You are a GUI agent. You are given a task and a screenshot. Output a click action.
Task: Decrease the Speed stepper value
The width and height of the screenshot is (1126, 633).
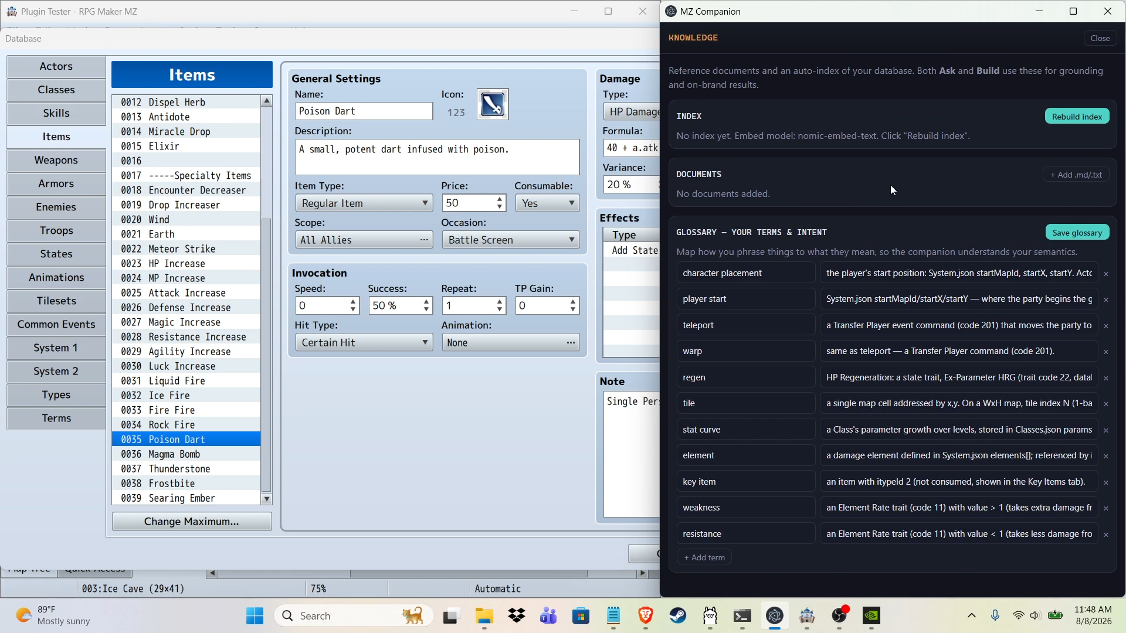pos(353,309)
